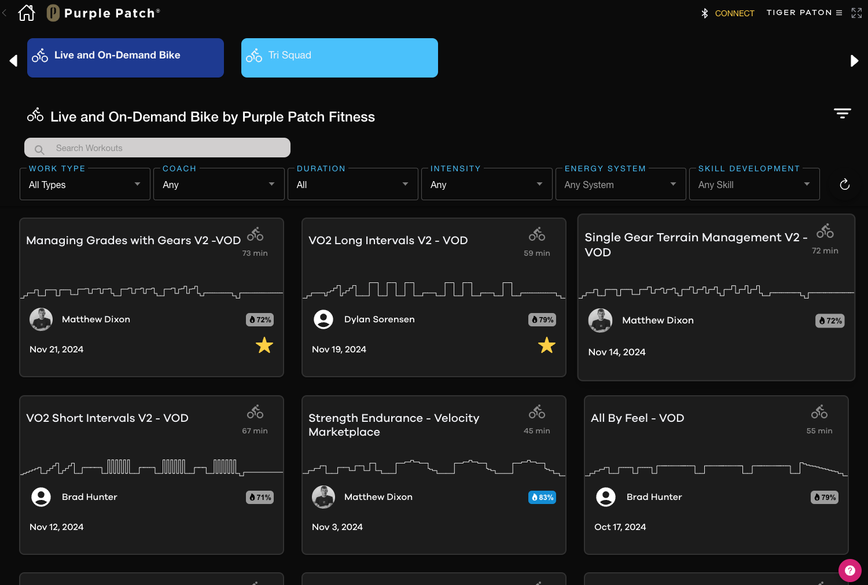
Task: Toggle favorite star on Managing Grades card
Action: [x=264, y=345]
